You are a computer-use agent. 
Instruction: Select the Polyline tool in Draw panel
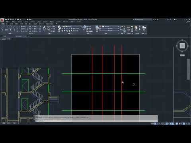tap(6, 28)
